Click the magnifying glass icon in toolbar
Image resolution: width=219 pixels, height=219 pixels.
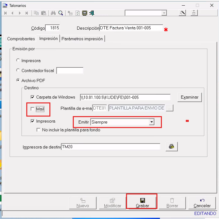pyautogui.click(x=61, y=13)
